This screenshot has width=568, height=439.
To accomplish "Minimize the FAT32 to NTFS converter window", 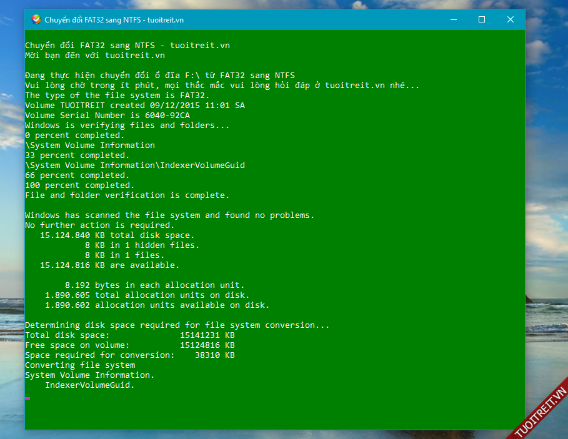I will [453, 19].
